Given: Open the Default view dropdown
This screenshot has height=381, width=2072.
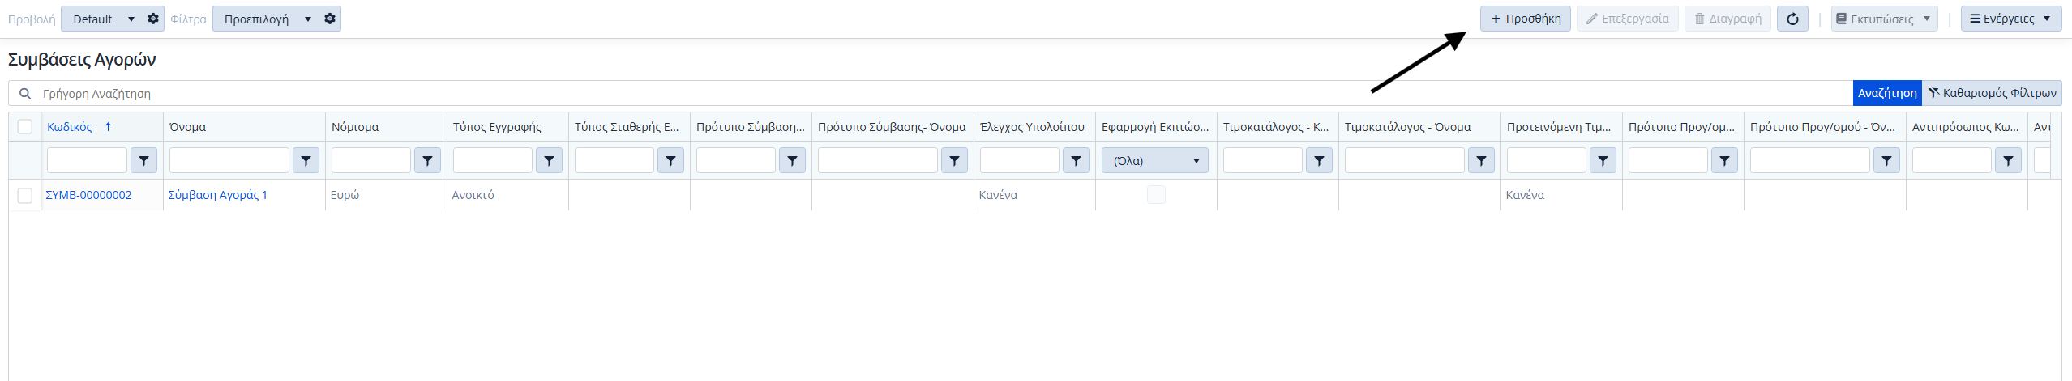Looking at the screenshot, I should pos(102,19).
